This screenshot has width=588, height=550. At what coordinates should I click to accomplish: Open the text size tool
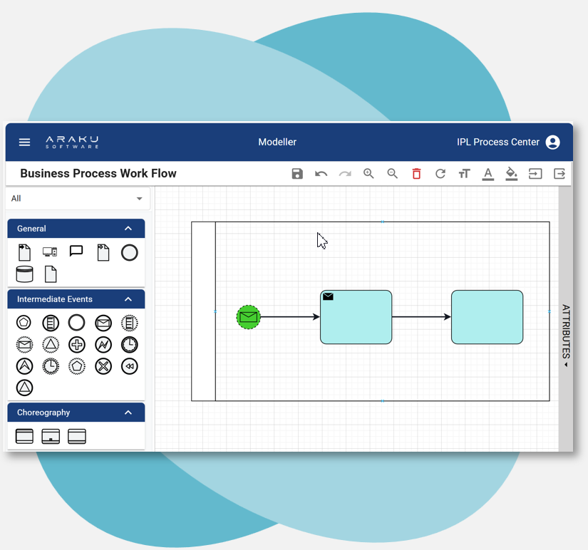point(464,174)
